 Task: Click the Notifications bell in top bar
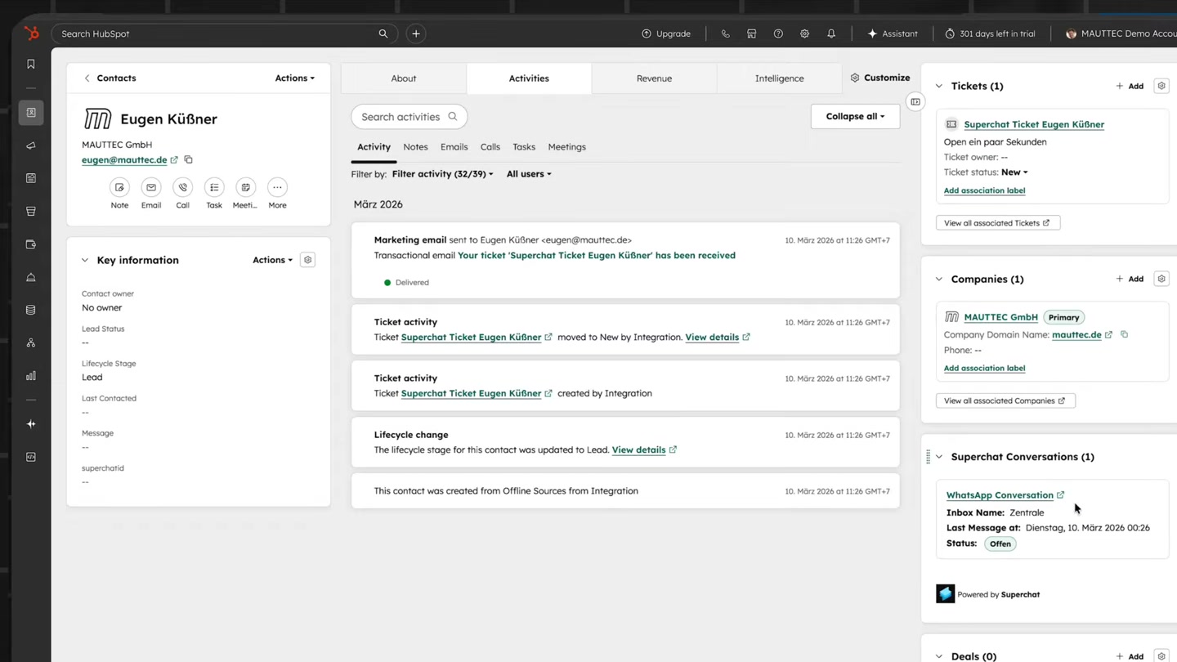point(831,34)
